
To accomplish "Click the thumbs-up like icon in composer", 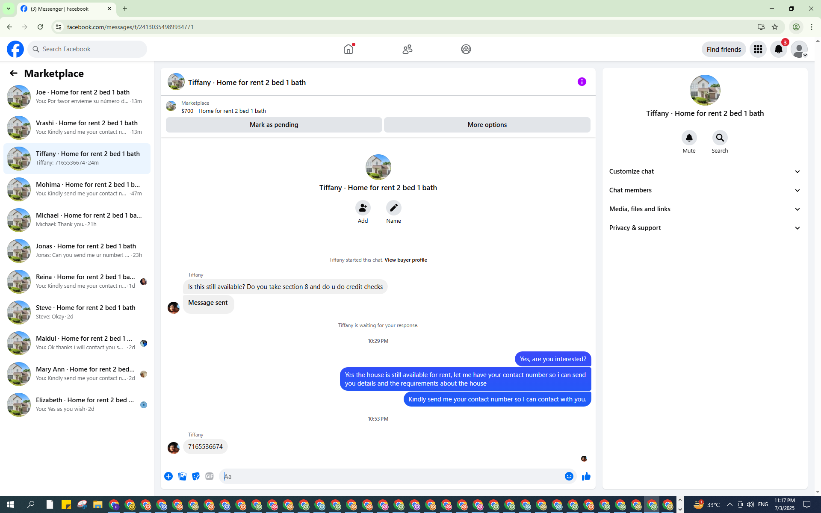I will 586,476.
